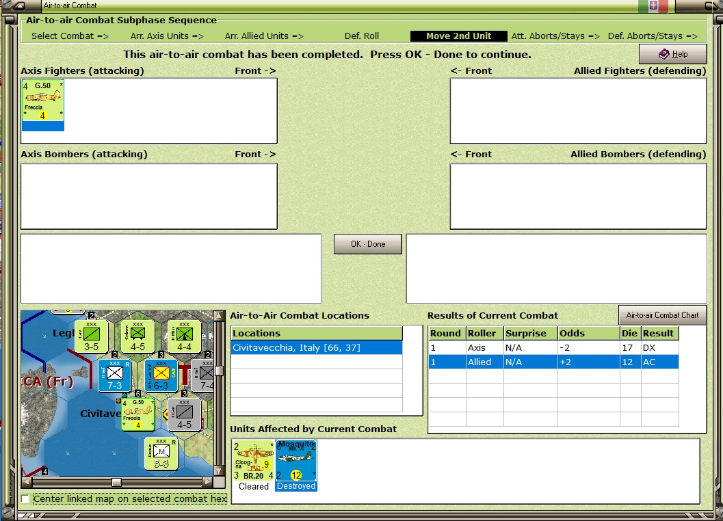Image resolution: width=723 pixels, height=521 pixels.
Task: Click Def. Aborts/Stays => subphase step
Action: pos(653,36)
